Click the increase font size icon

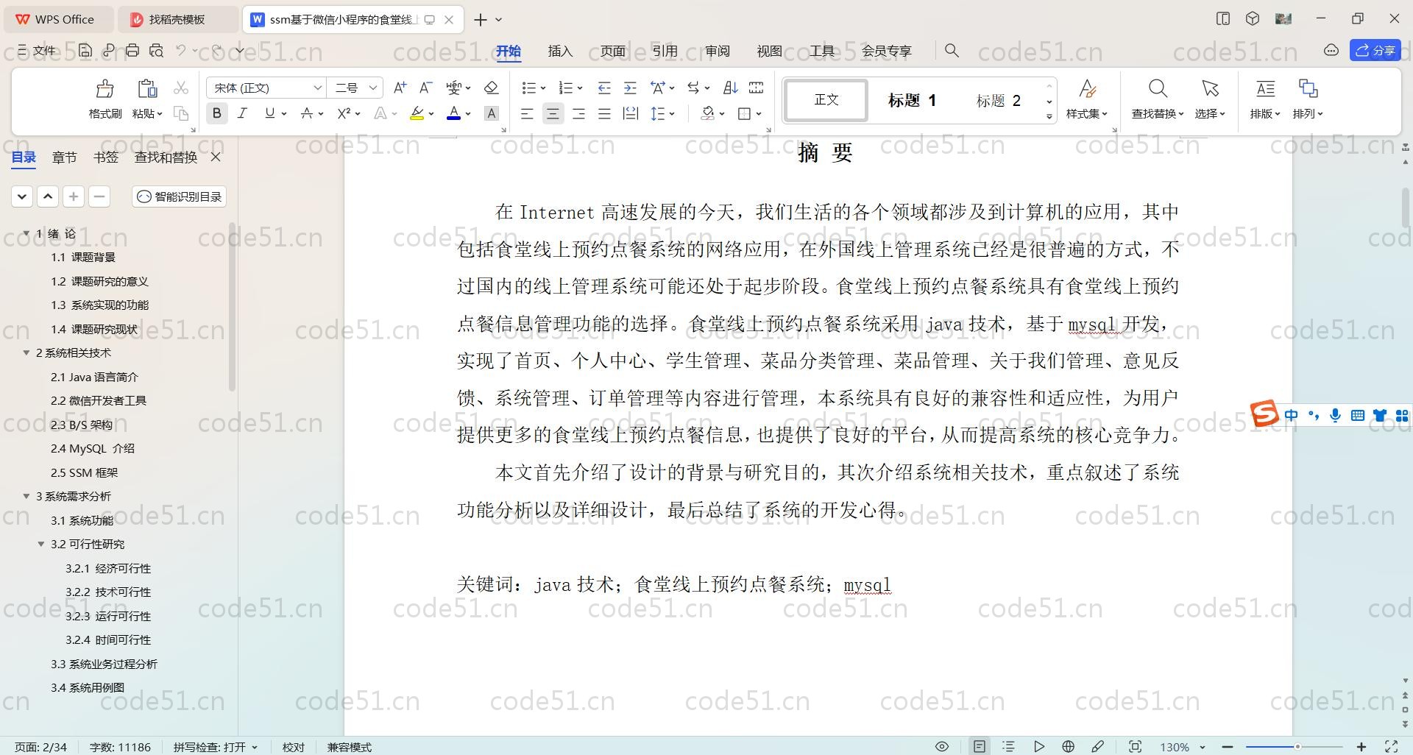[400, 88]
